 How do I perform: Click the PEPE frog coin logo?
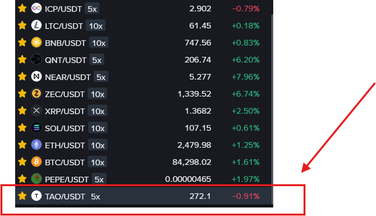(36, 179)
